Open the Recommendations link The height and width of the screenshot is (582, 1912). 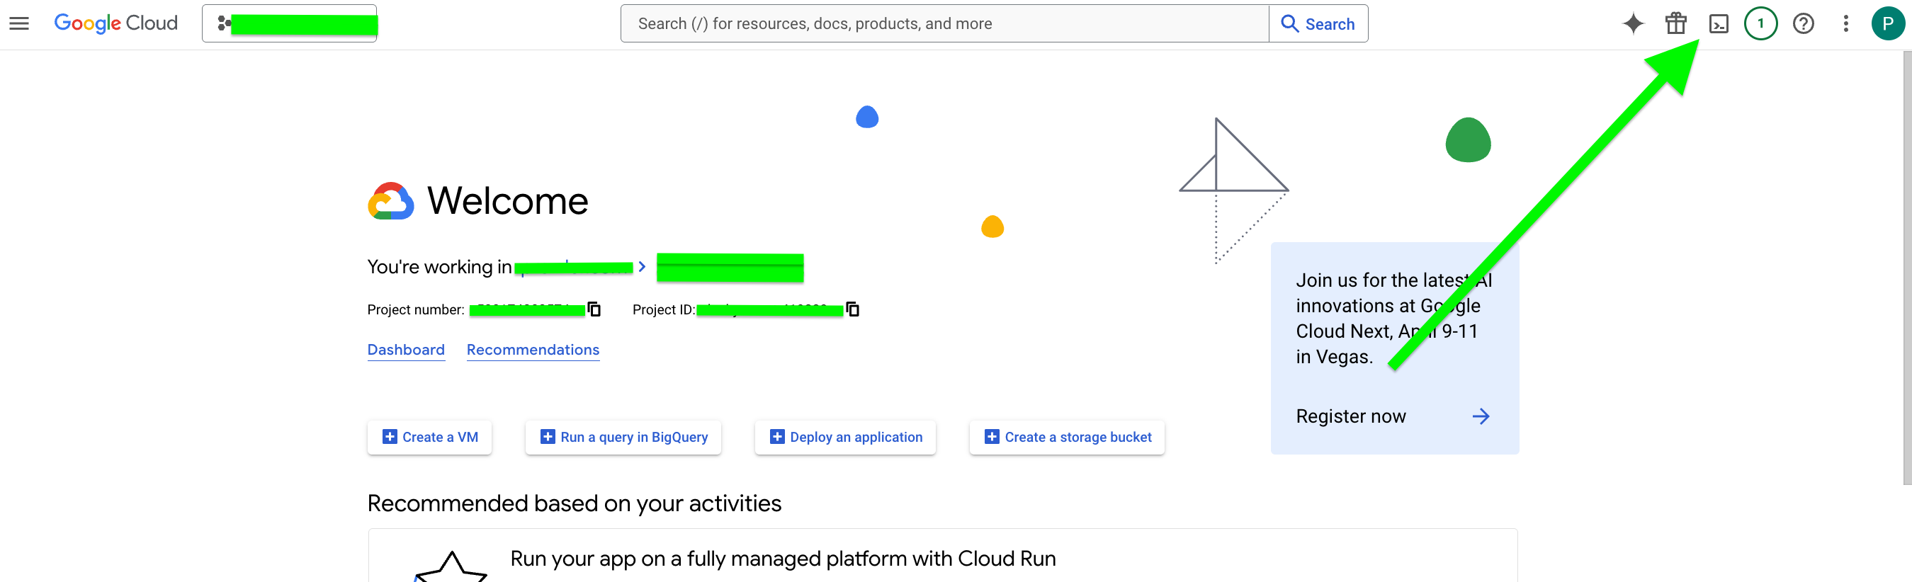coord(533,350)
